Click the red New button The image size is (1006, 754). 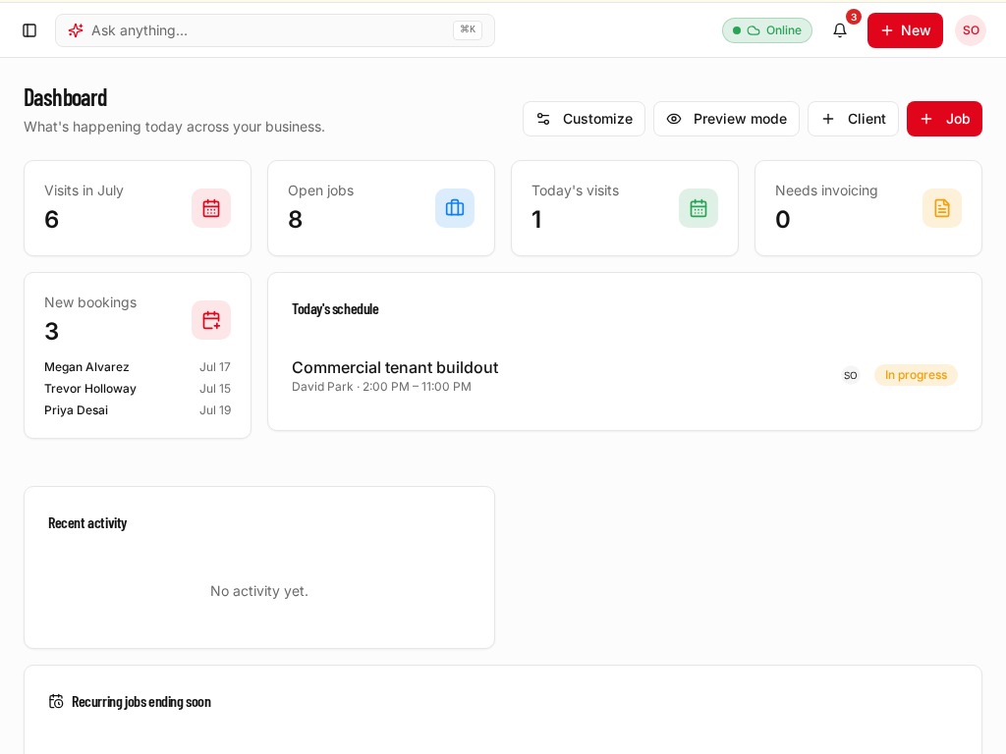click(905, 30)
